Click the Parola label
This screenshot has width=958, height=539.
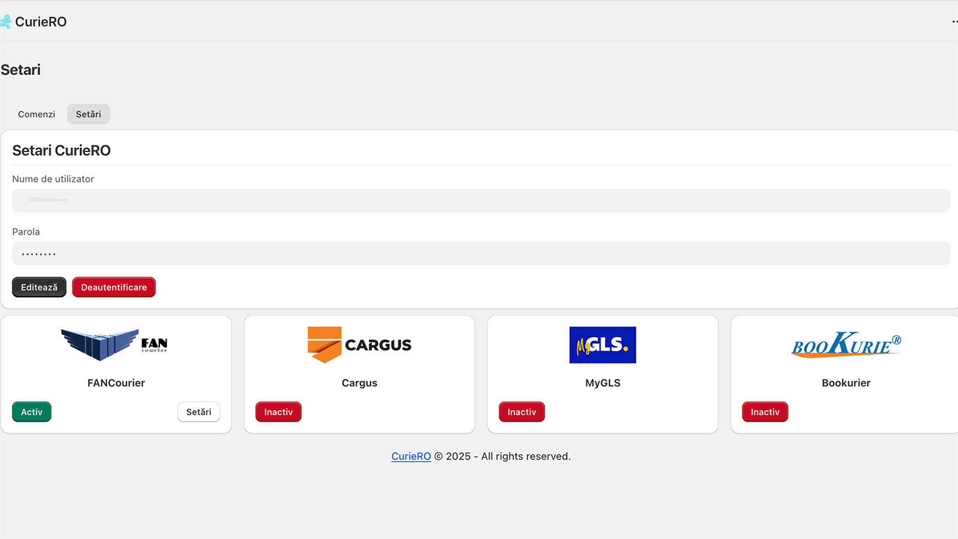[x=26, y=232]
